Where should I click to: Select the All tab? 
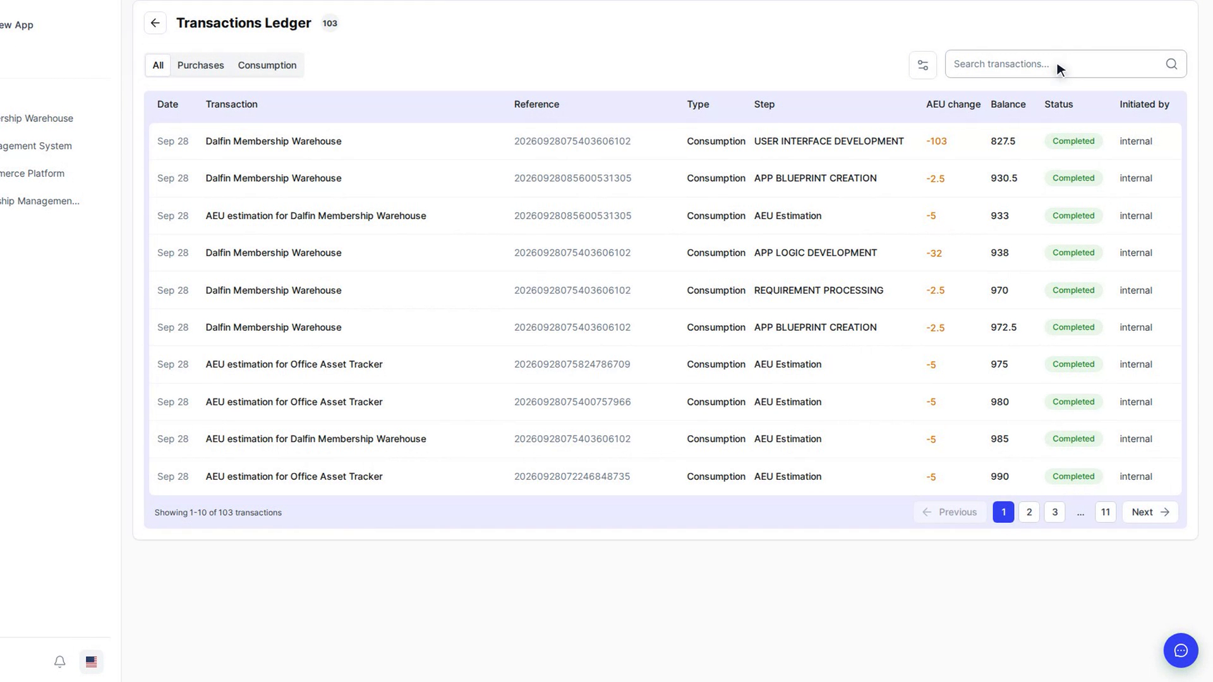click(158, 65)
